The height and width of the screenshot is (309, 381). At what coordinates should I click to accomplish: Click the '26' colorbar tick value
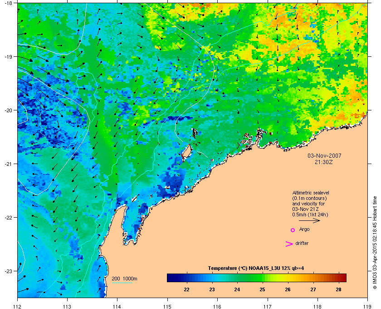(x=288, y=289)
